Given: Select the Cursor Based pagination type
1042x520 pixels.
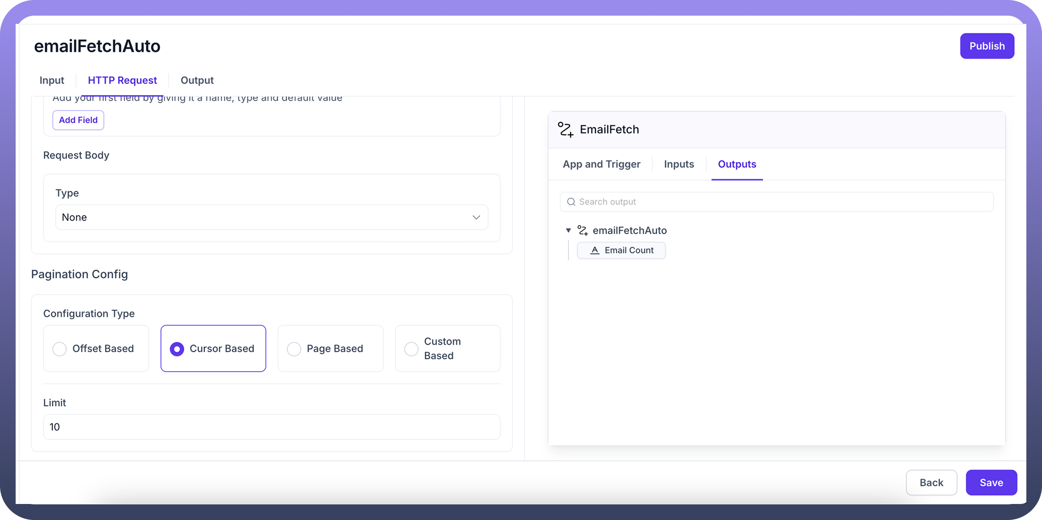Looking at the screenshot, I should tap(177, 348).
